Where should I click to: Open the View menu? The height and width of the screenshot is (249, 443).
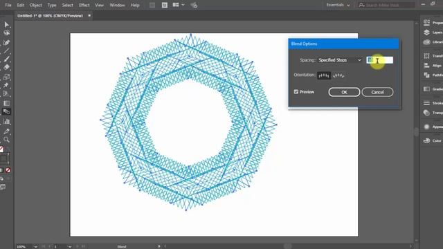coord(100,5)
